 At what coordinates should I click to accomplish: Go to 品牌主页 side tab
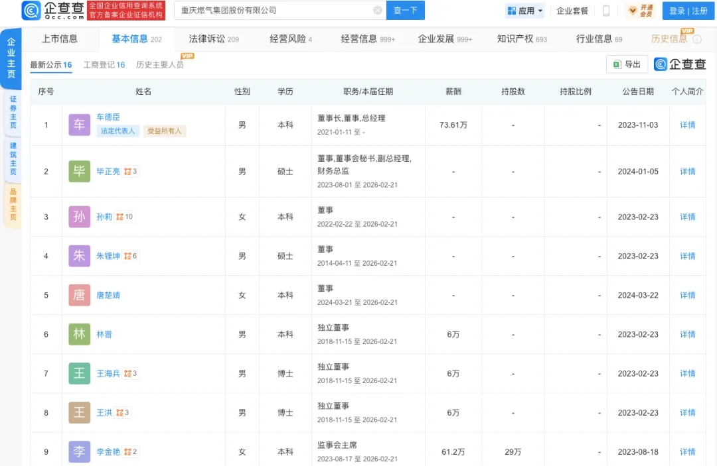click(x=13, y=204)
